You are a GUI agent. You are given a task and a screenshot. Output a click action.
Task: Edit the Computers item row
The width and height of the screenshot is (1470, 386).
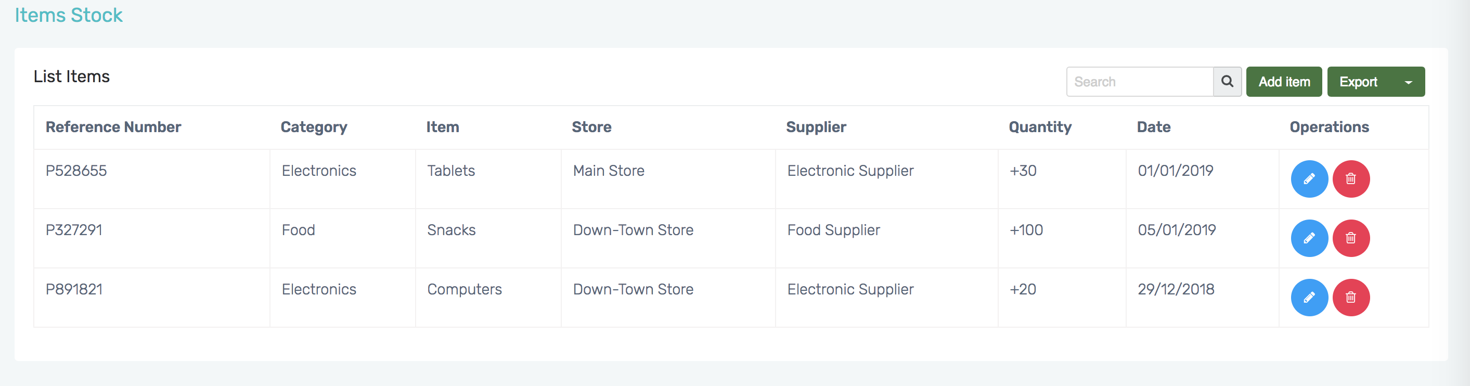tap(1309, 298)
